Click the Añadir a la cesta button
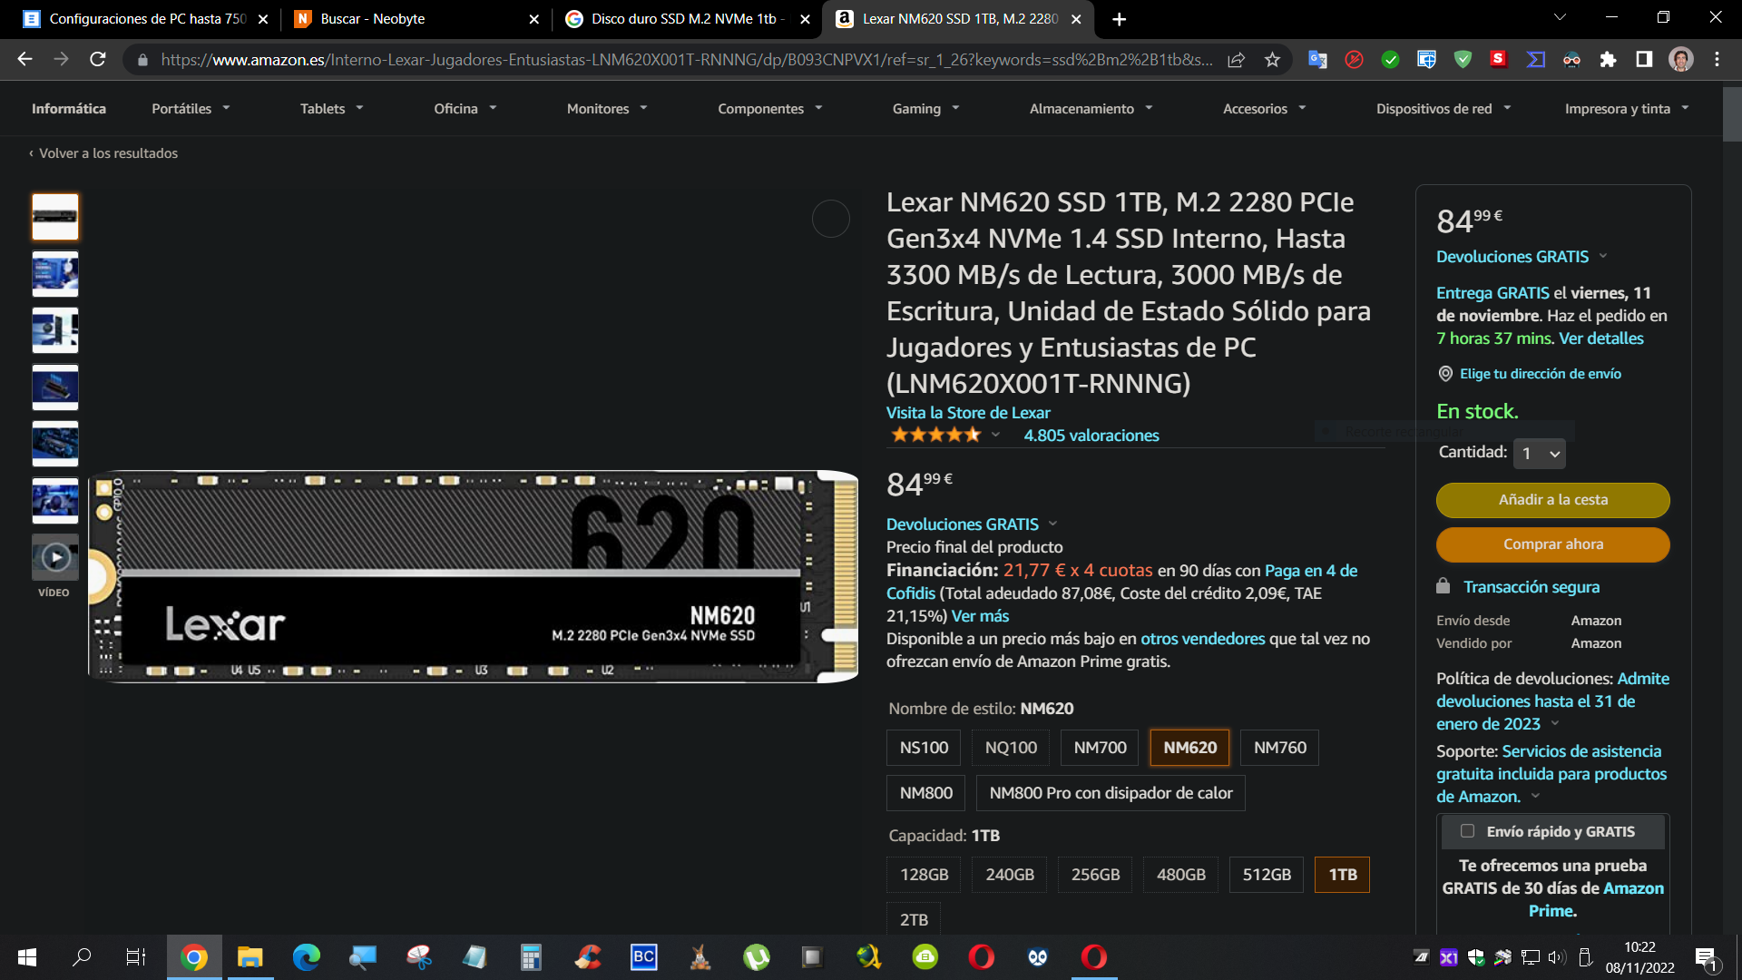 [x=1552, y=500]
